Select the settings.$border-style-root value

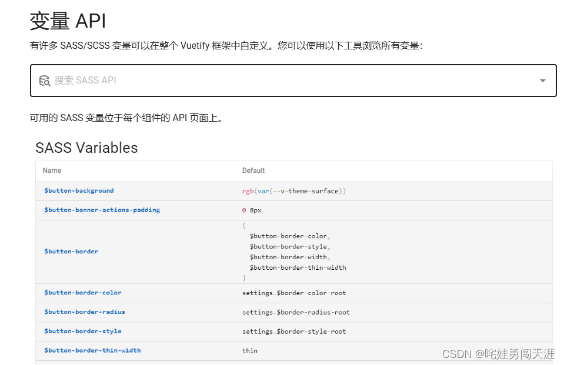click(x=294, y=331)
